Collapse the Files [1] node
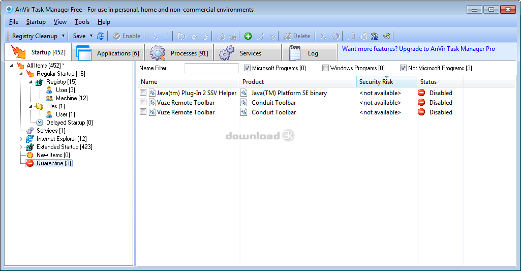 [30, 106]
